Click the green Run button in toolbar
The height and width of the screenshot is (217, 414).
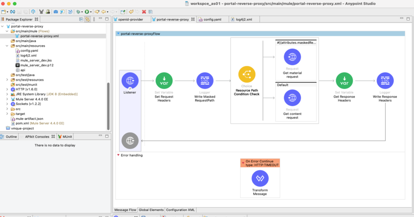pyautogui.click(x=87, y=12)
